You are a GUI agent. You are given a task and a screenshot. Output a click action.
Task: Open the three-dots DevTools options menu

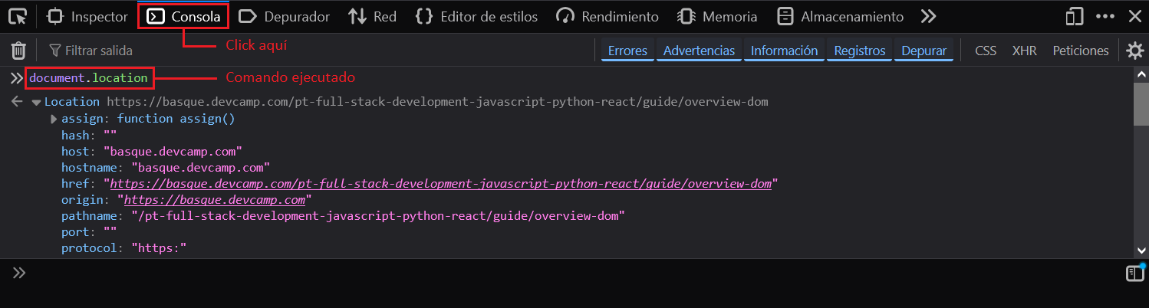1105,16
